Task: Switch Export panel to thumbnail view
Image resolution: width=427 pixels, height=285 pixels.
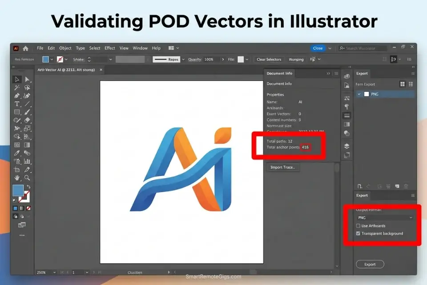Action: [403, 84]
